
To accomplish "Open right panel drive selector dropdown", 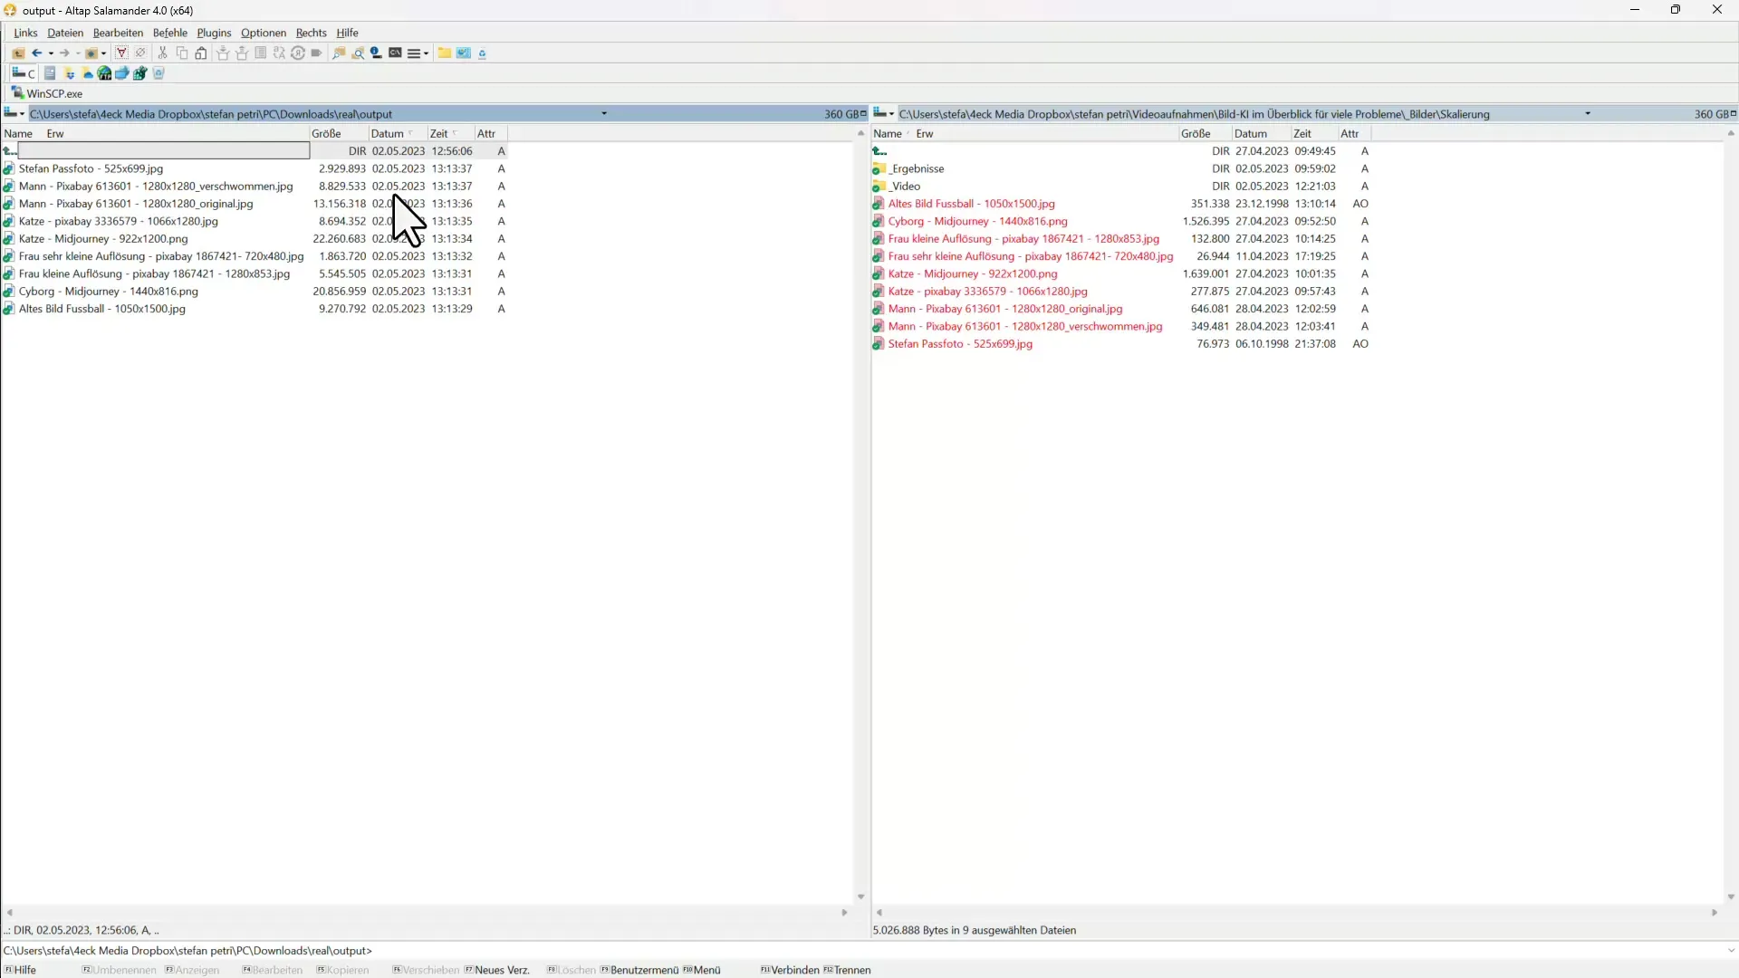I will (x=884, y=113).
